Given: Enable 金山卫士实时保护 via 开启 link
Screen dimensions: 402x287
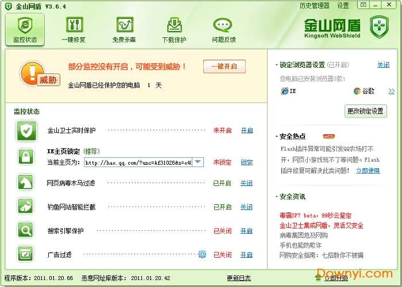Looking at the screenshot, I should [247, 131].
